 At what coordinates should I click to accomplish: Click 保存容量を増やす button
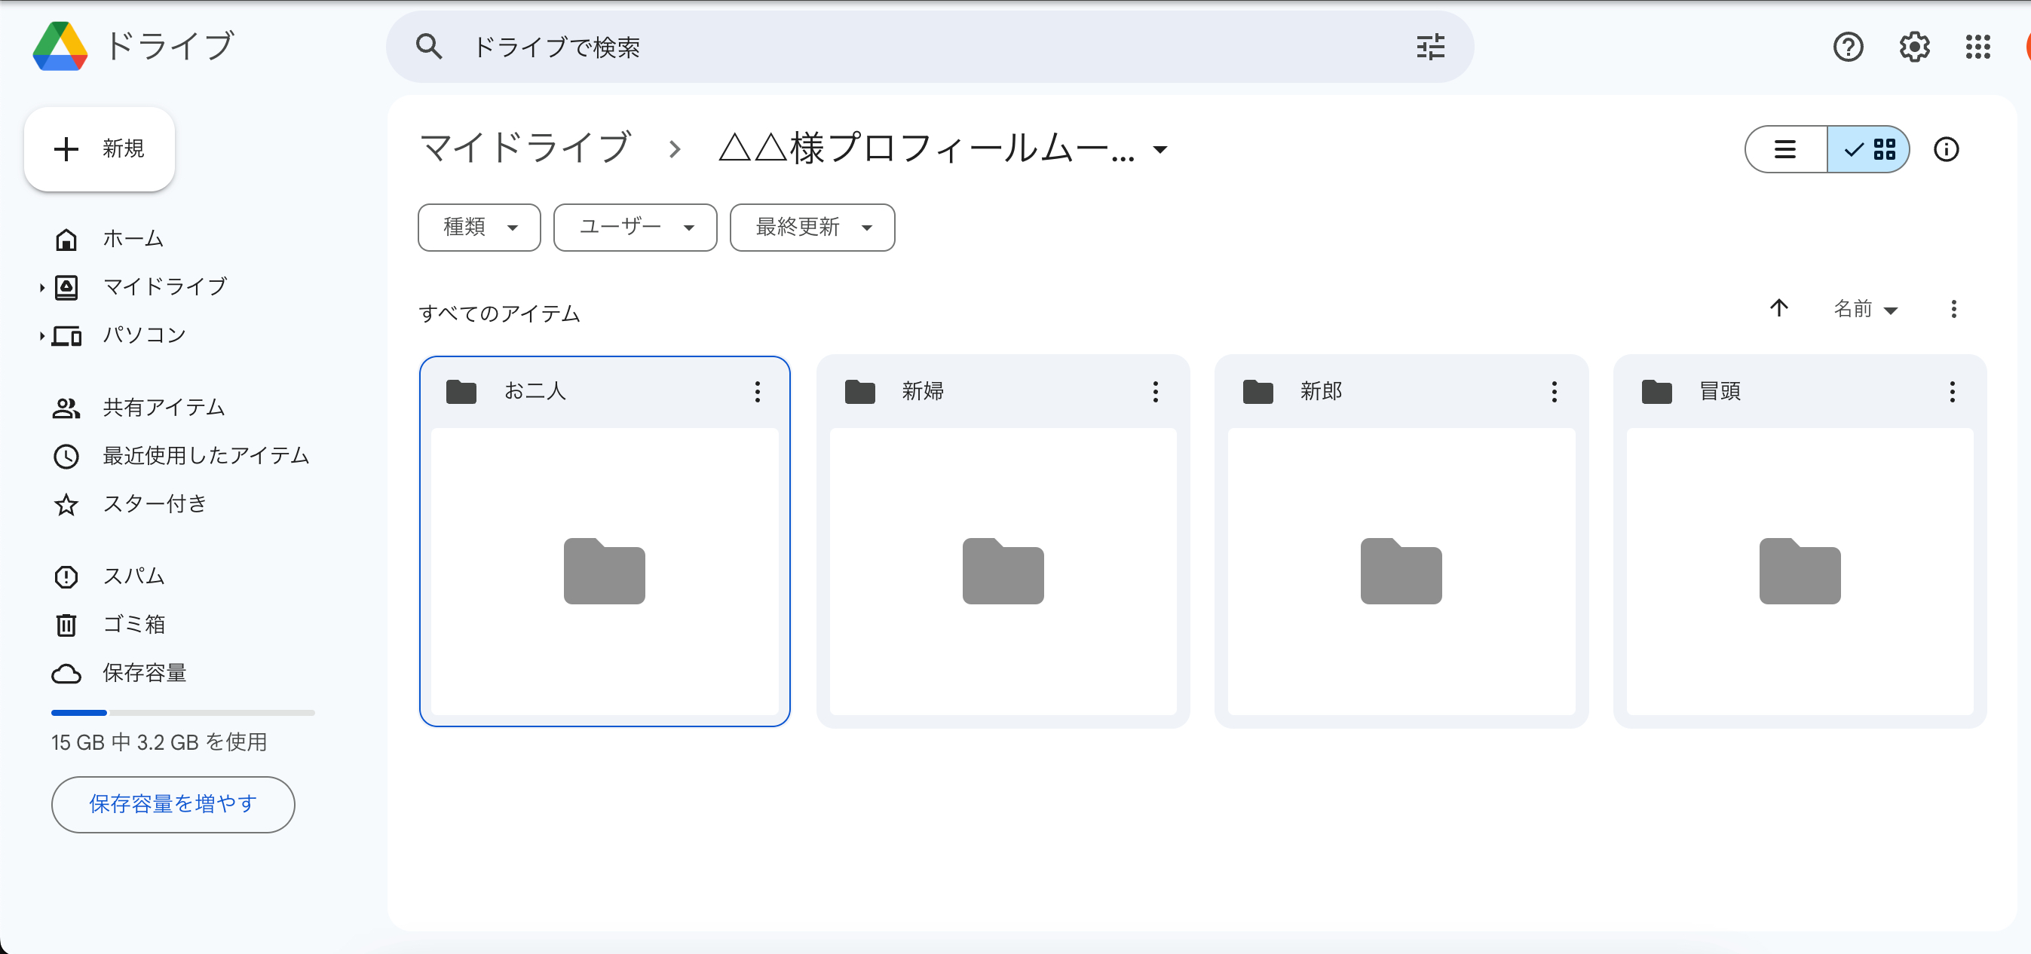coord(173,804)
